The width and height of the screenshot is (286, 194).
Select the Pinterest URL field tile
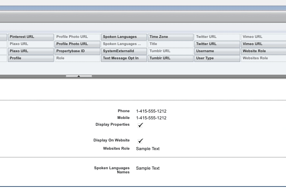(x=31, y=37)
